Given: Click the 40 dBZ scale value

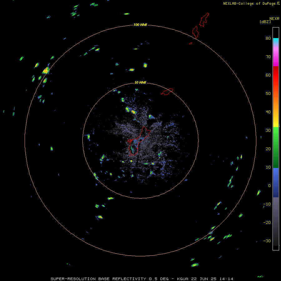Looking at the screenshot, I should pos(268,112).
